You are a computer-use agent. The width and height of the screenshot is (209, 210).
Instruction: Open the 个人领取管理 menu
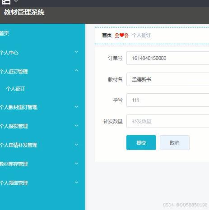pos(42,183)
